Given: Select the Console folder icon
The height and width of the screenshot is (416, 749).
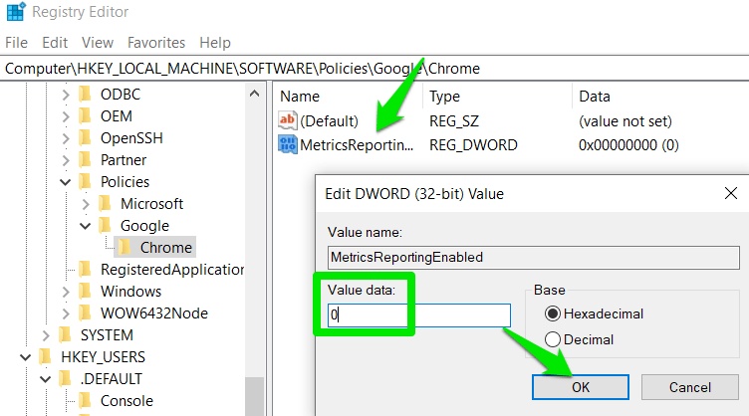Looking at the screenshot, I should 86,400.
